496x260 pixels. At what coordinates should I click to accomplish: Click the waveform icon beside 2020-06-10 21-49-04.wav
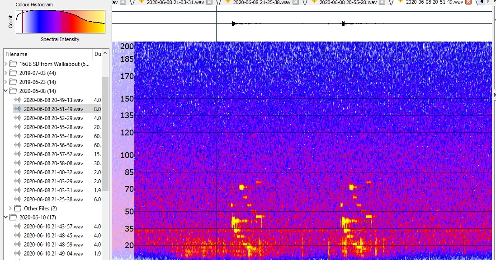(17, 253)
